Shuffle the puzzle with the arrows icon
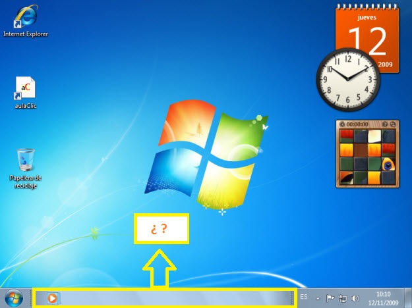 pos(393,124)
